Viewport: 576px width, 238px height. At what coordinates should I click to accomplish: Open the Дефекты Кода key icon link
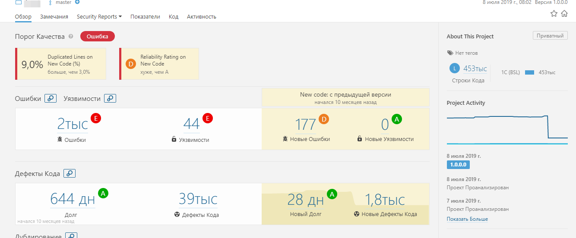point(70,173)
